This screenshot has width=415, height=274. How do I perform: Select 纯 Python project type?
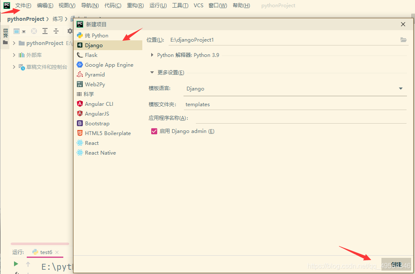pyautogui.click(x=108, y=36)
